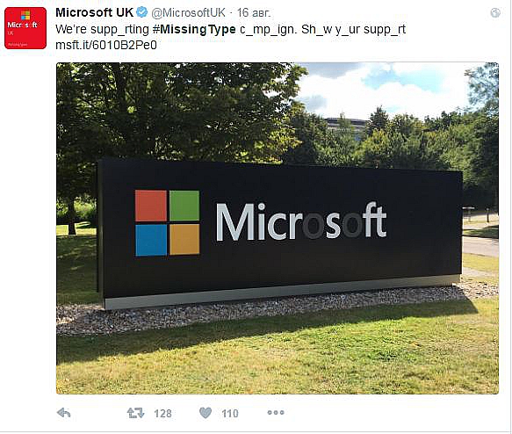Open the #MissingType hashtag

[194, 29]
